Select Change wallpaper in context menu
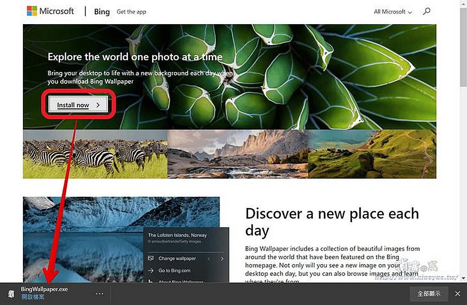 (x=177, y=258)
